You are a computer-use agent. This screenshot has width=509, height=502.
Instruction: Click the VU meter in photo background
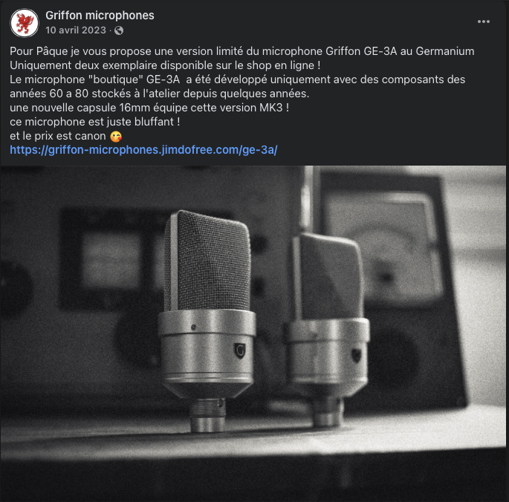coord(383,247)
